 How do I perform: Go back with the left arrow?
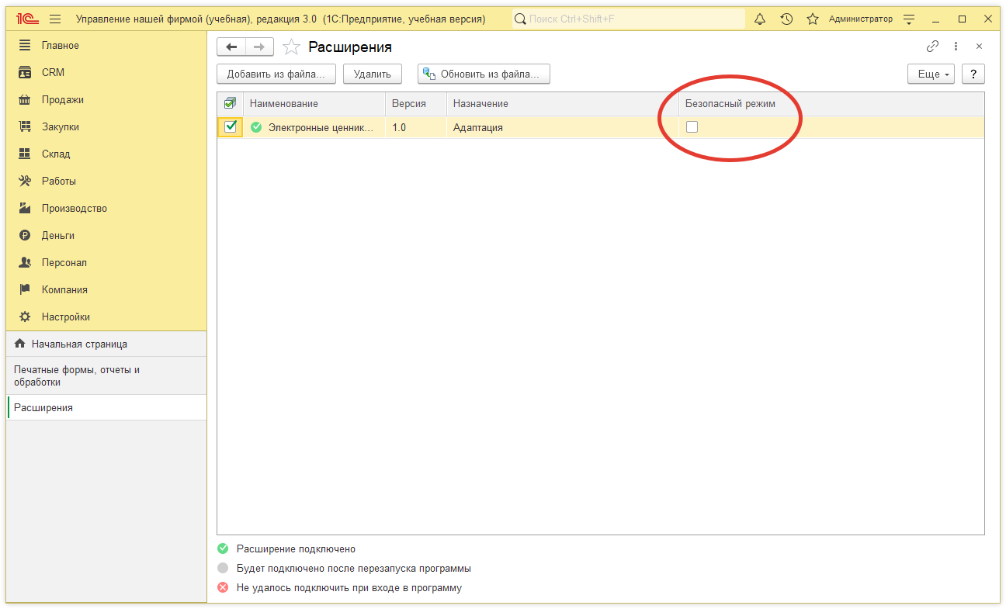231,47
